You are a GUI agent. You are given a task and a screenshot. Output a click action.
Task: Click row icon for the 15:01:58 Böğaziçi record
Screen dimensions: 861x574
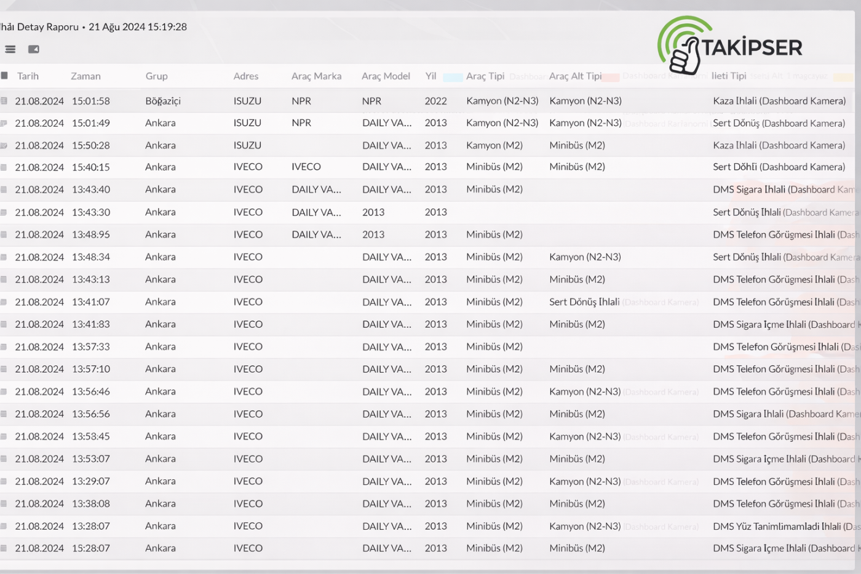coord(4,101)
